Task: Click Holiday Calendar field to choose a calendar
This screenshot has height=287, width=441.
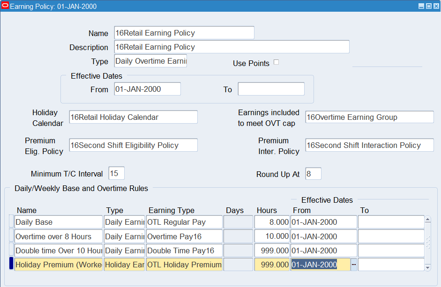Action: pyautogui.click(x=133, y=117)
